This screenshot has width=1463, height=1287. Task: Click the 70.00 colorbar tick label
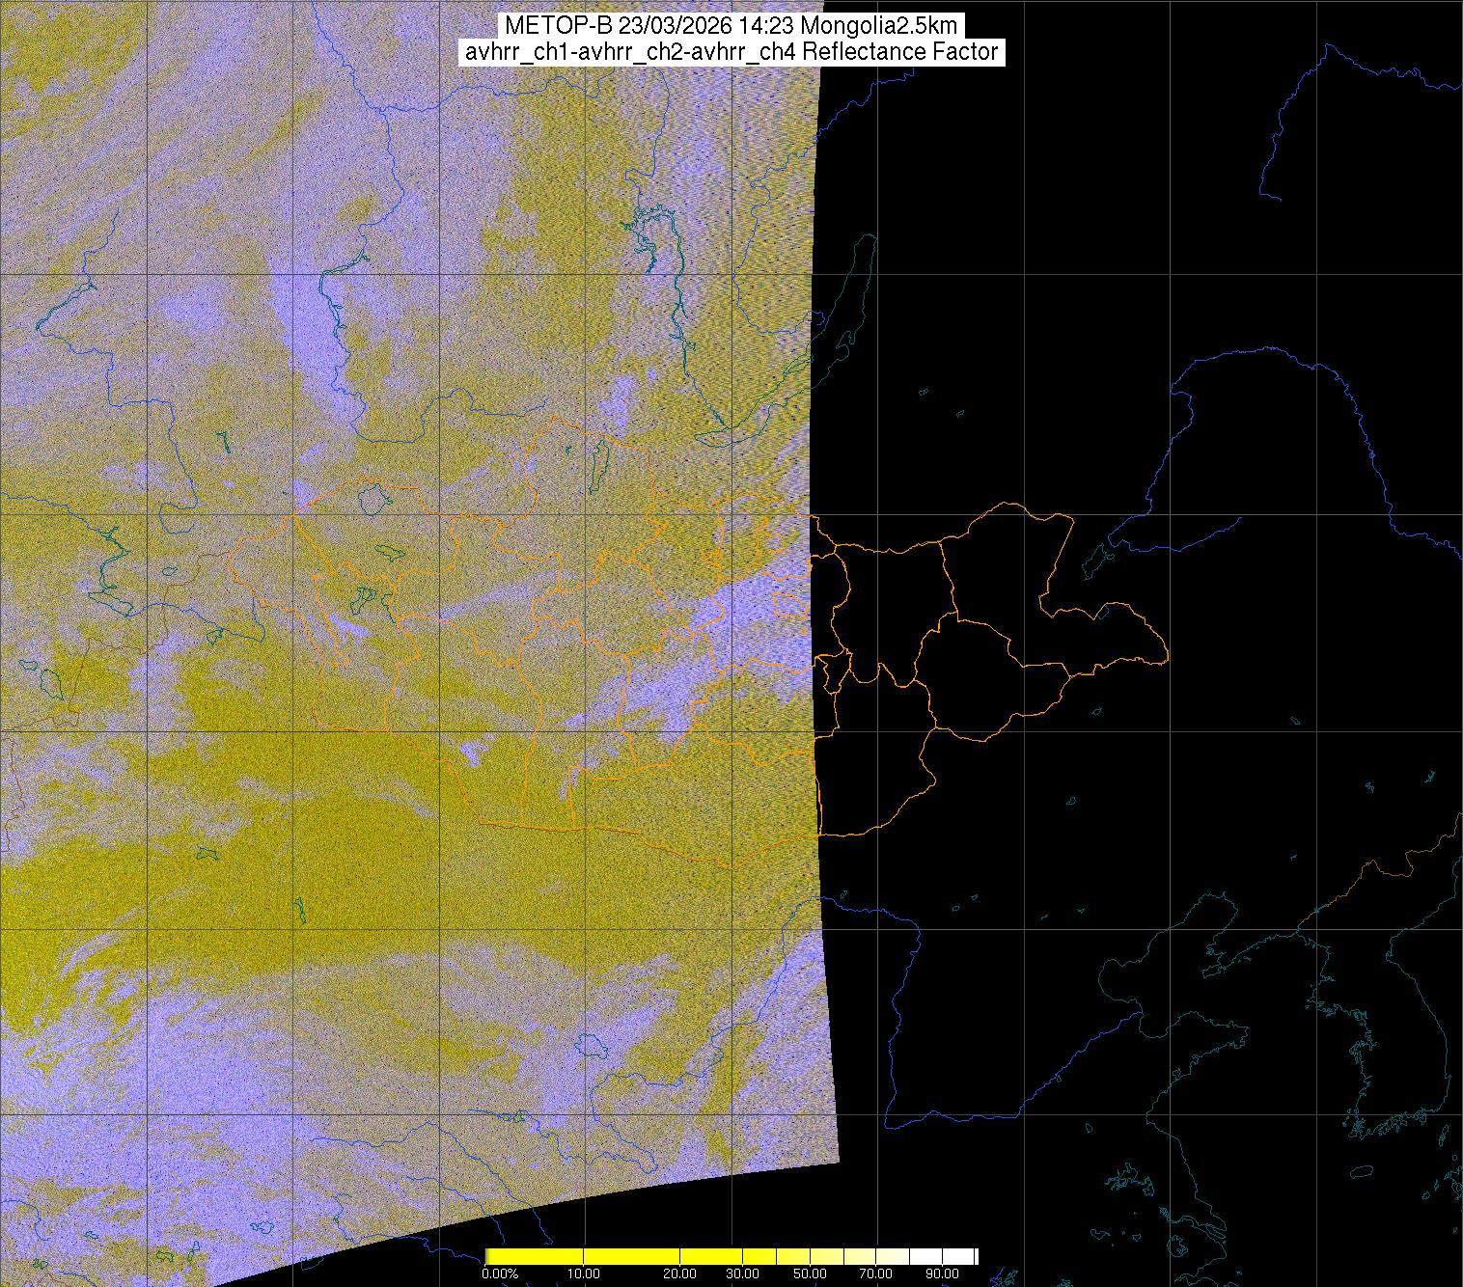(875, 1274)
